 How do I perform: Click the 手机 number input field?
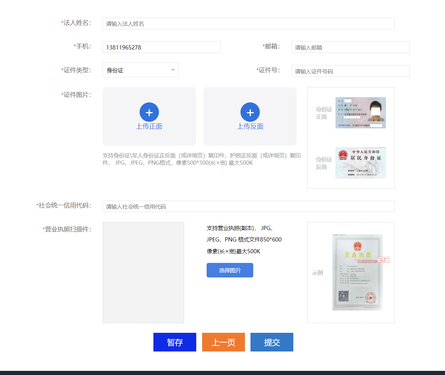point(162,47)
